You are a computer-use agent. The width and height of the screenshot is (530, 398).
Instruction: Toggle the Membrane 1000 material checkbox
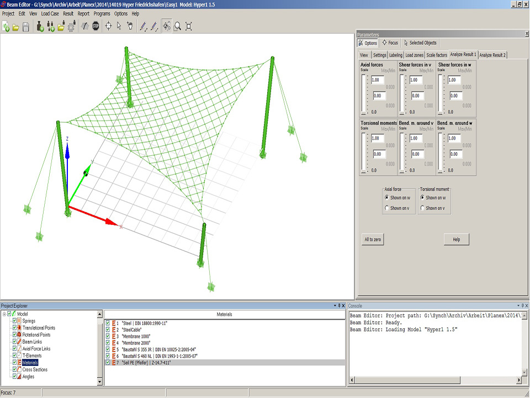pos(108,336)
